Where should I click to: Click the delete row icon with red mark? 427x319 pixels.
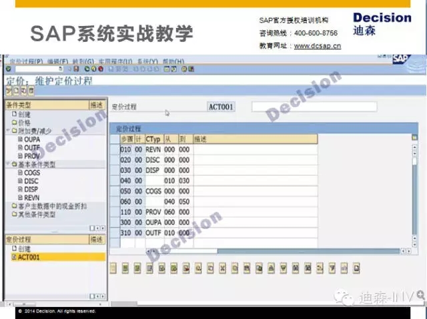click(x=186, y=268)
